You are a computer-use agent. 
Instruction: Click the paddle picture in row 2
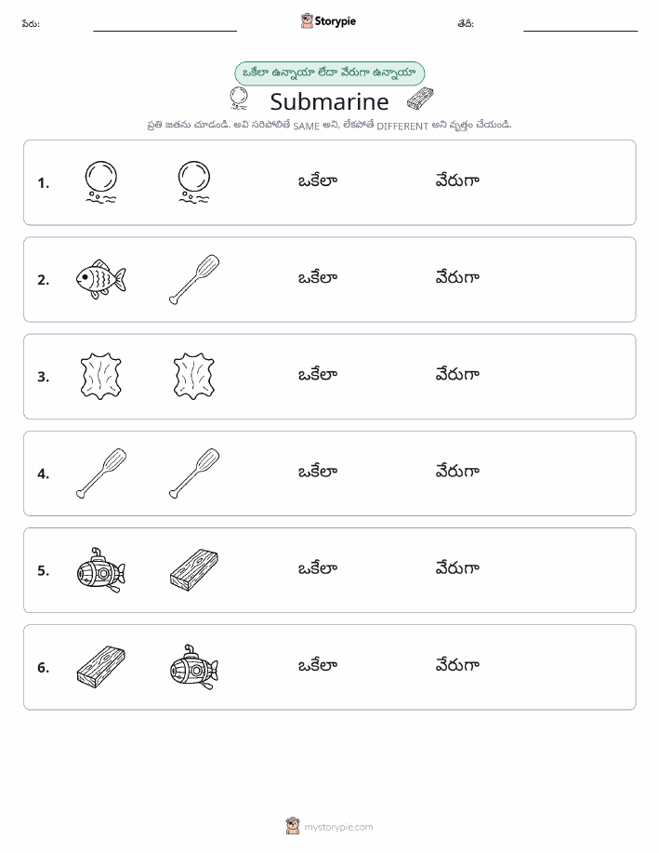[x=194, y=279]
